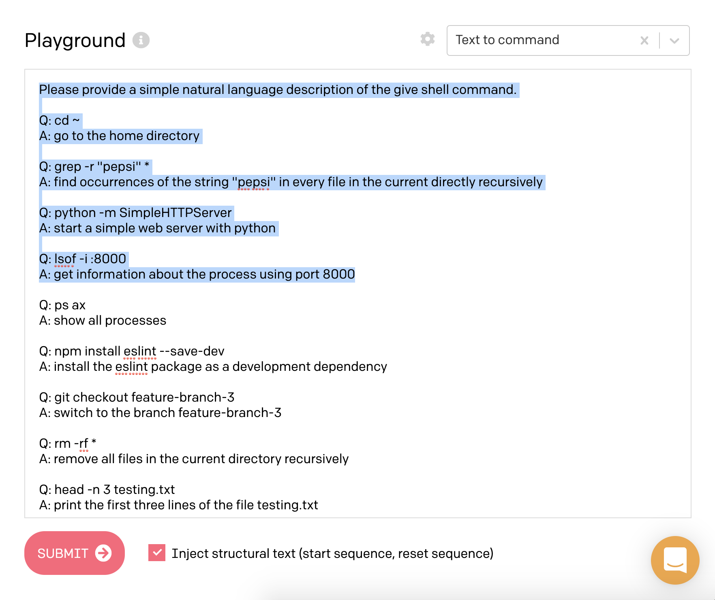This screenshot has height=600, width=715.
Task: Place cursor in the prompt instruction sentence
Action: click(278, 89)
